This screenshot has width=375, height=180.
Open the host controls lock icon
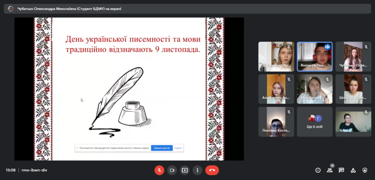tap(365, 170)
